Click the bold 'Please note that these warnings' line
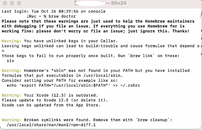This screenshot has width=202, height=130. point(98,21)
